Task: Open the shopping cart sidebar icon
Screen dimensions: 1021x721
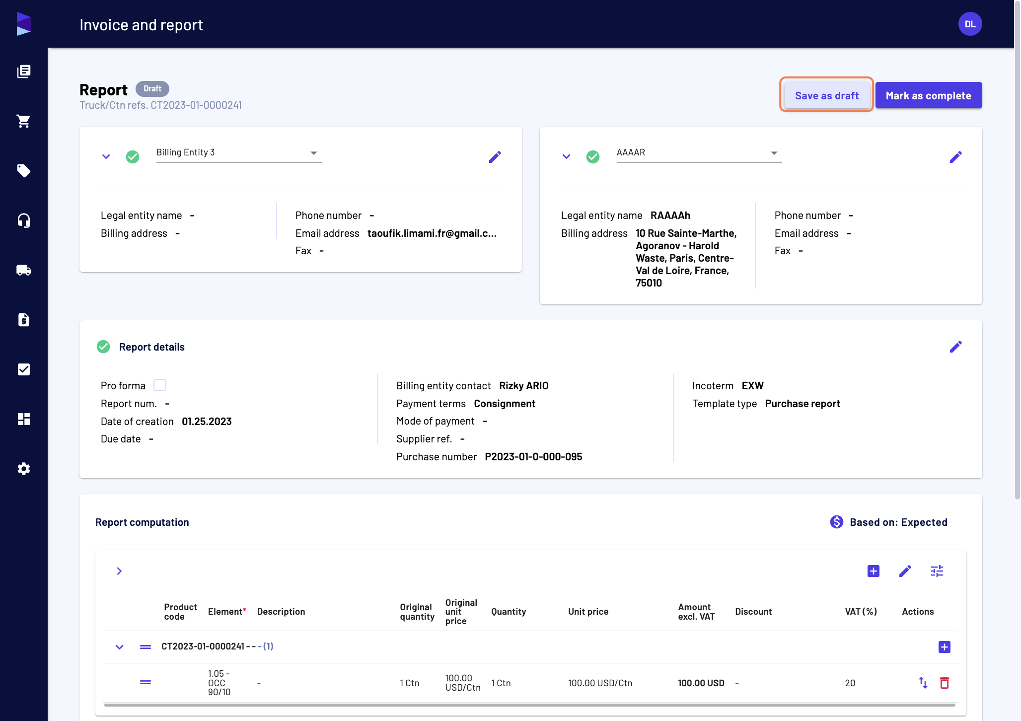Action: click(23, 121)
